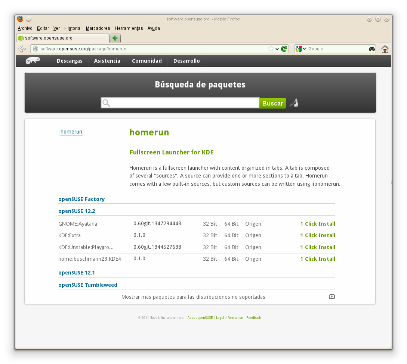Open the Asistencia navigation menu
This screenshot has height=364, width=407.
(x=107, y=61)
